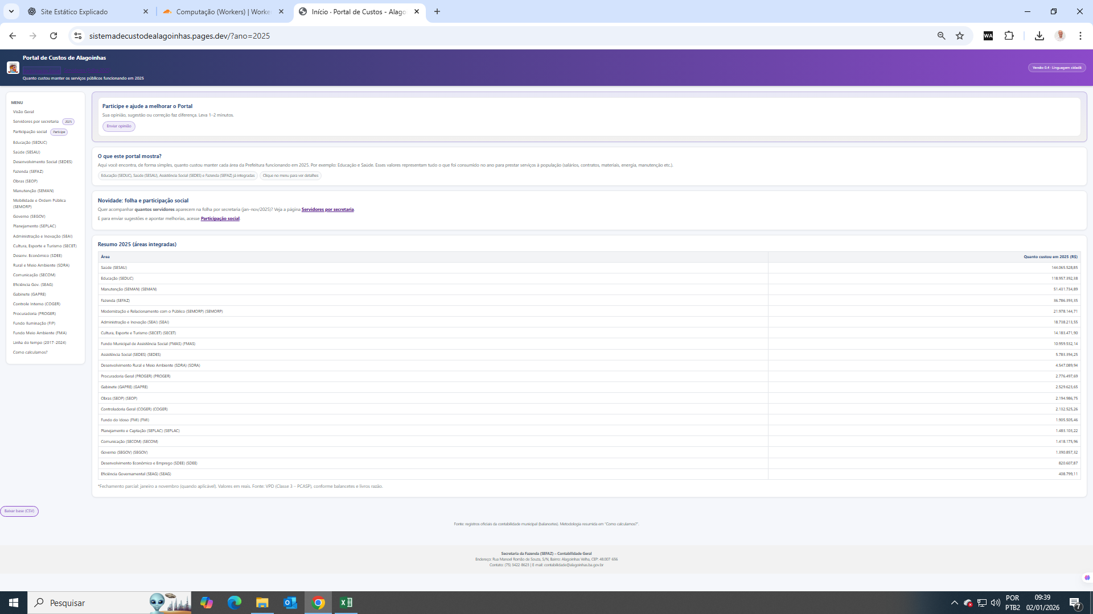Select Educação (SEDUC) in the side menu
Viewport: 1093px width, 614px height.
point(30,143)
